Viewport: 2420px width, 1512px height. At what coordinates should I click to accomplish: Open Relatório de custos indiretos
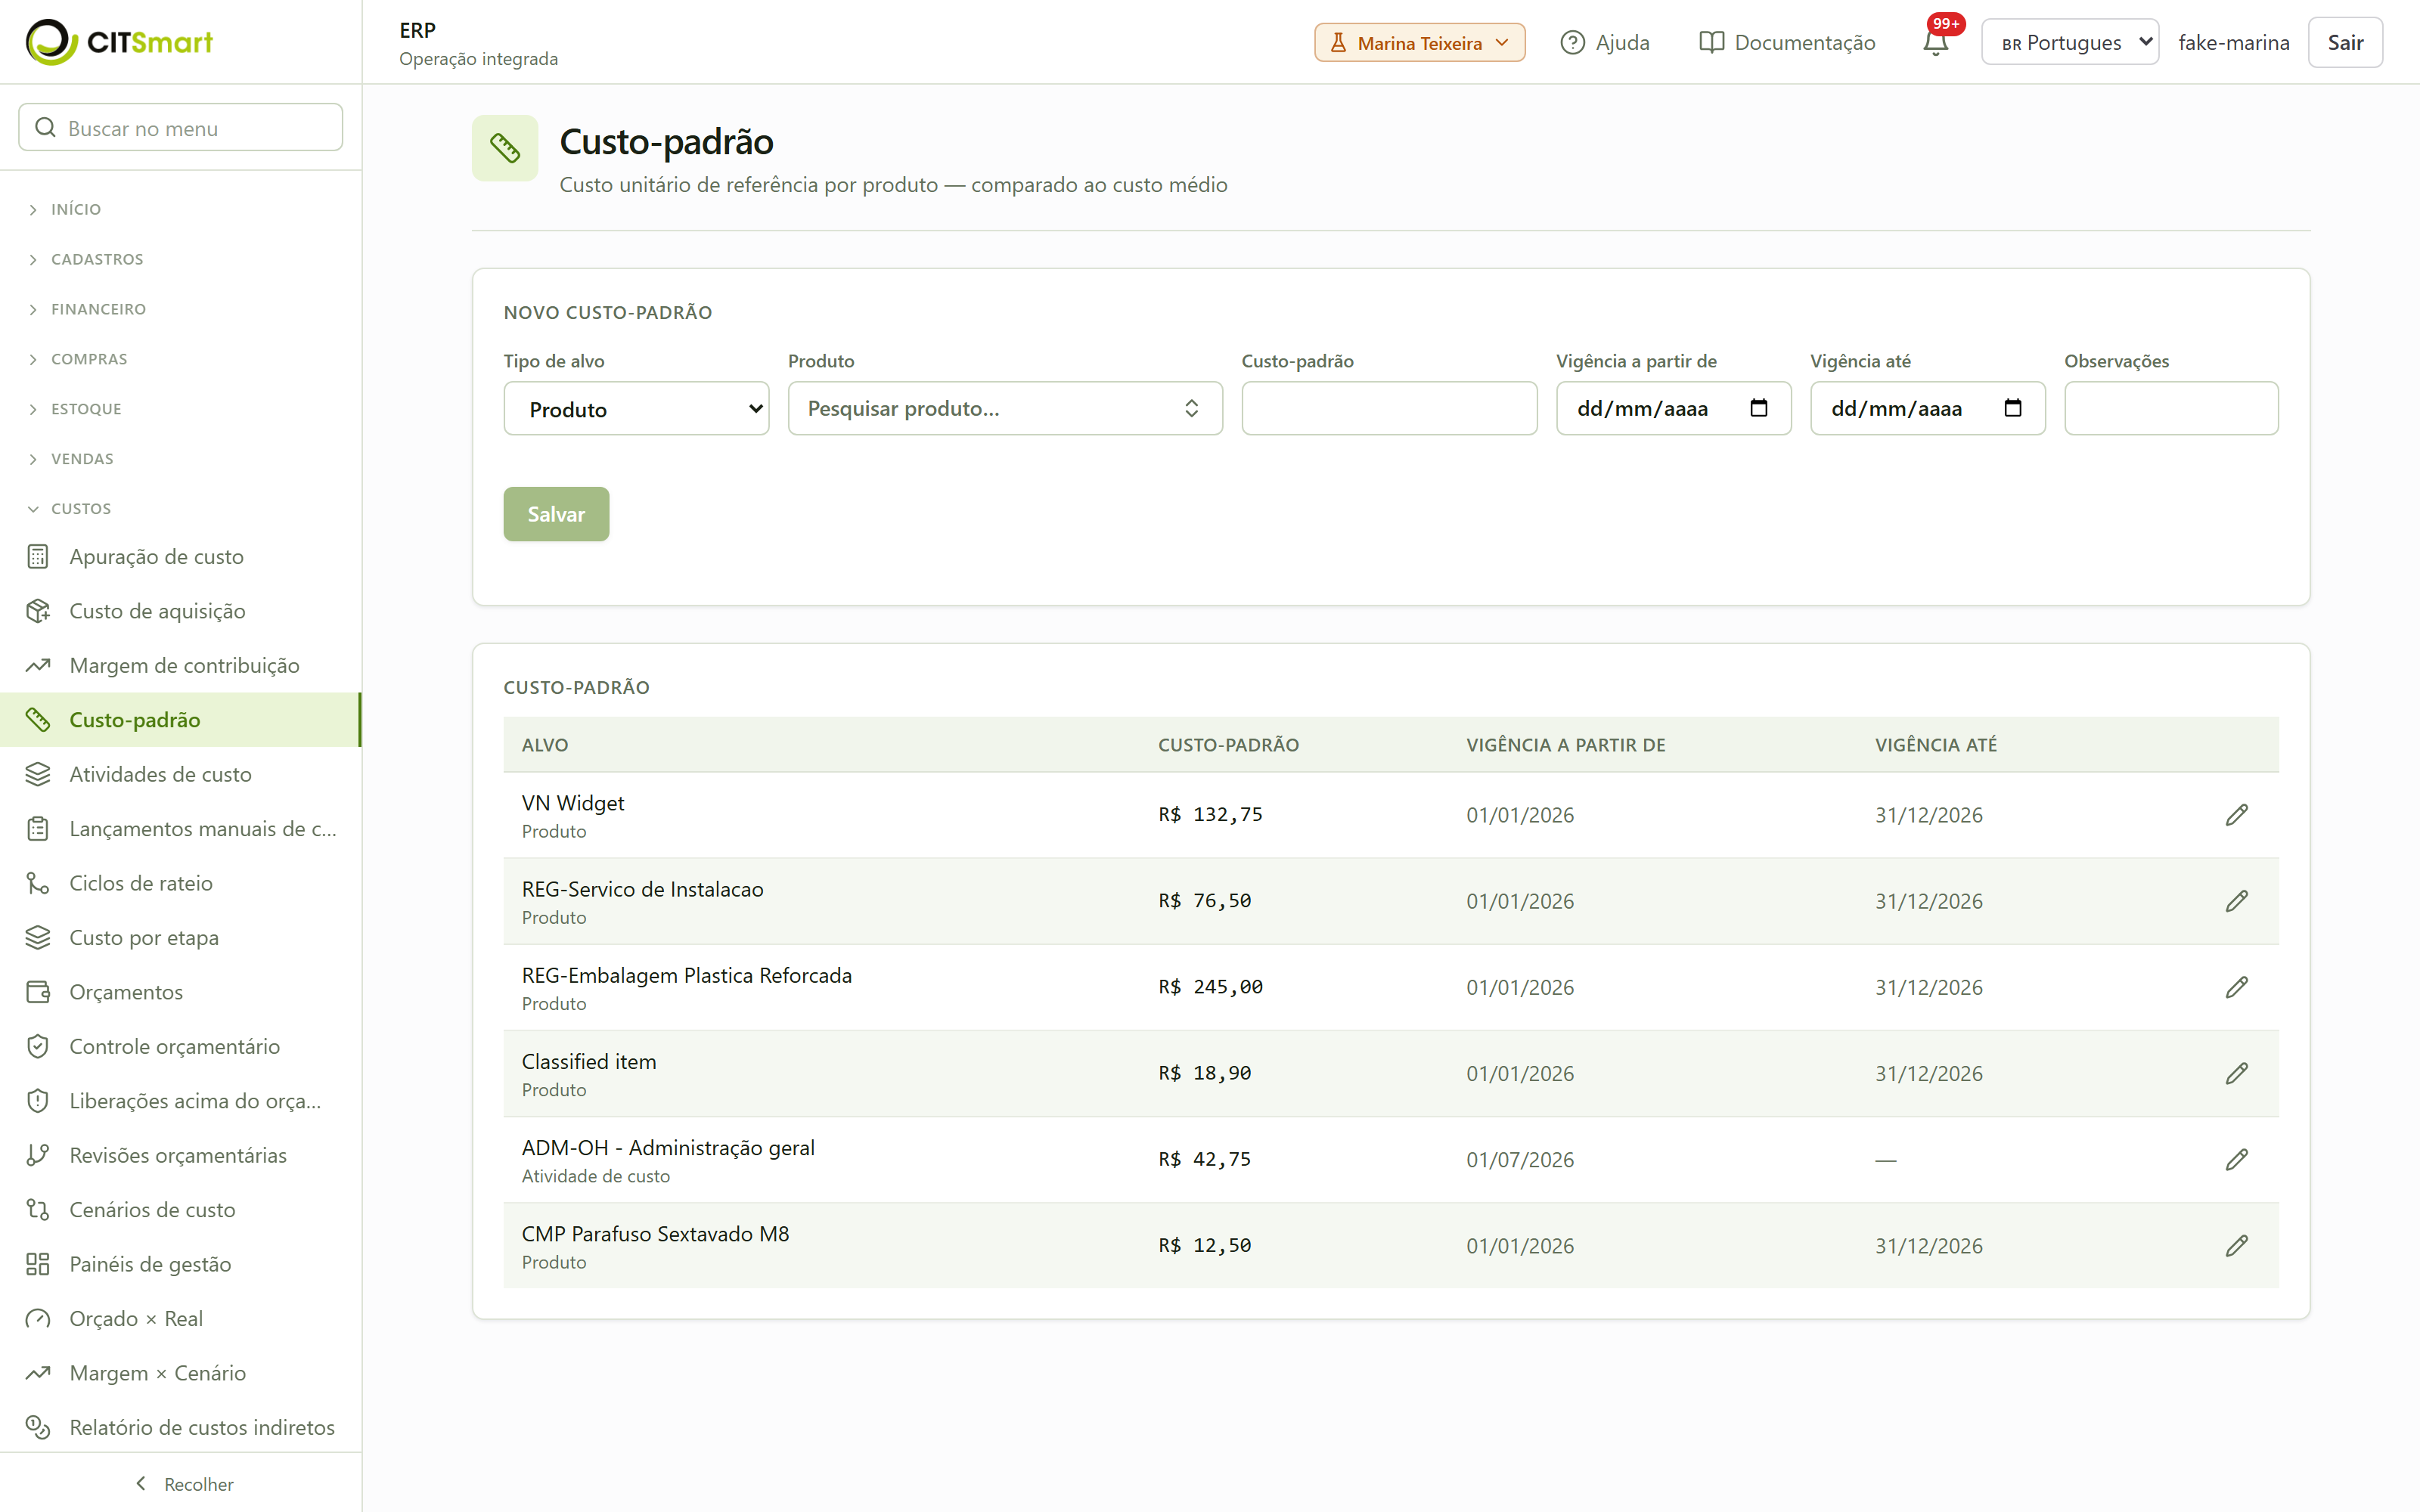coord(181,1427)
